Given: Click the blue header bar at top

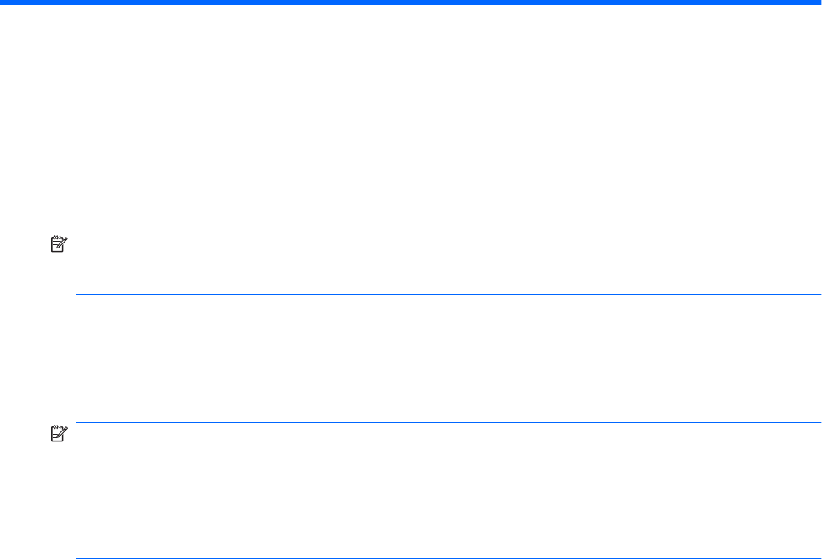Looking at the screenshot, I should pyautogui.click(x=411, y=2).
